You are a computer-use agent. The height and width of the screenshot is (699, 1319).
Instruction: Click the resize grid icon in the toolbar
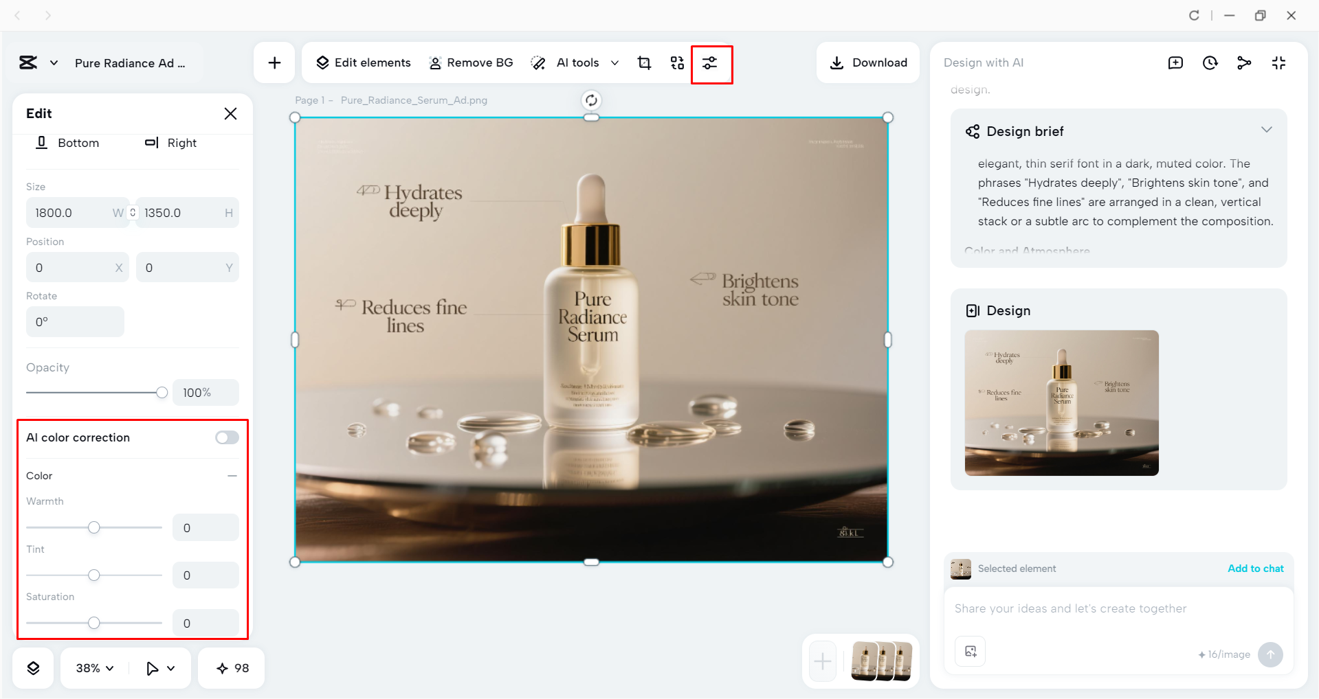coord(677,62)
